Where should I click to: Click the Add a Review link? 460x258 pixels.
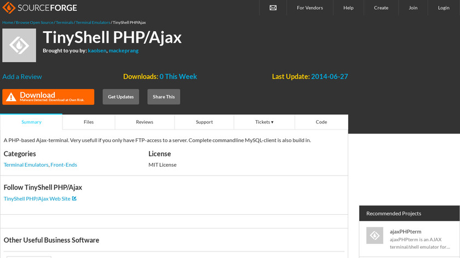point(22,77)
